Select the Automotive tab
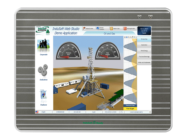Image resolution: width=187 pixels, height=140 pixels. (x=144, y=45)
